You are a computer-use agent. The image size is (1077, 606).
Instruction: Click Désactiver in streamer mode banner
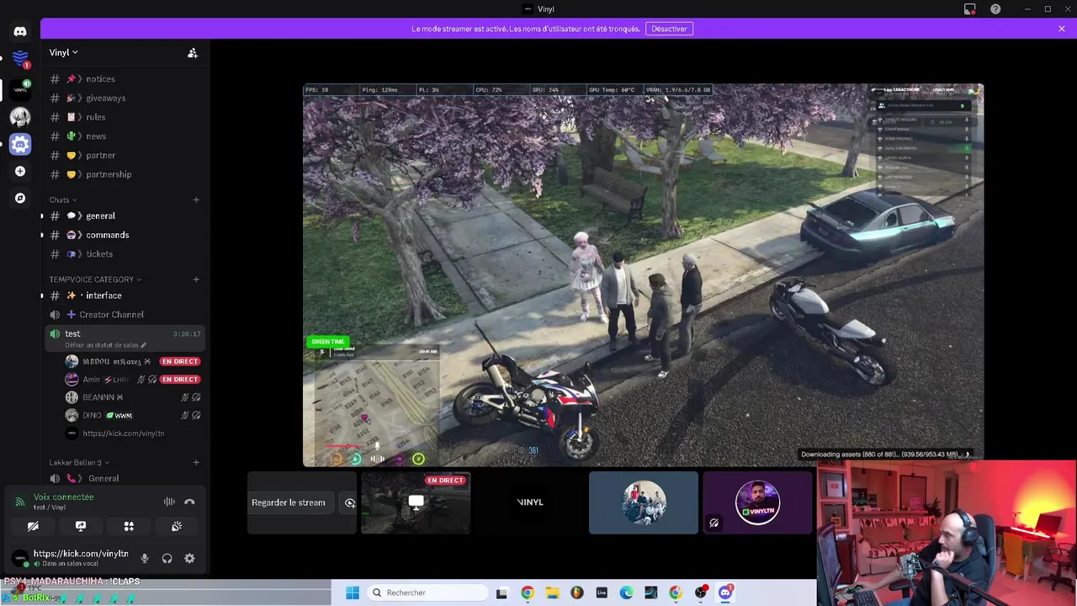coord(669,29)
